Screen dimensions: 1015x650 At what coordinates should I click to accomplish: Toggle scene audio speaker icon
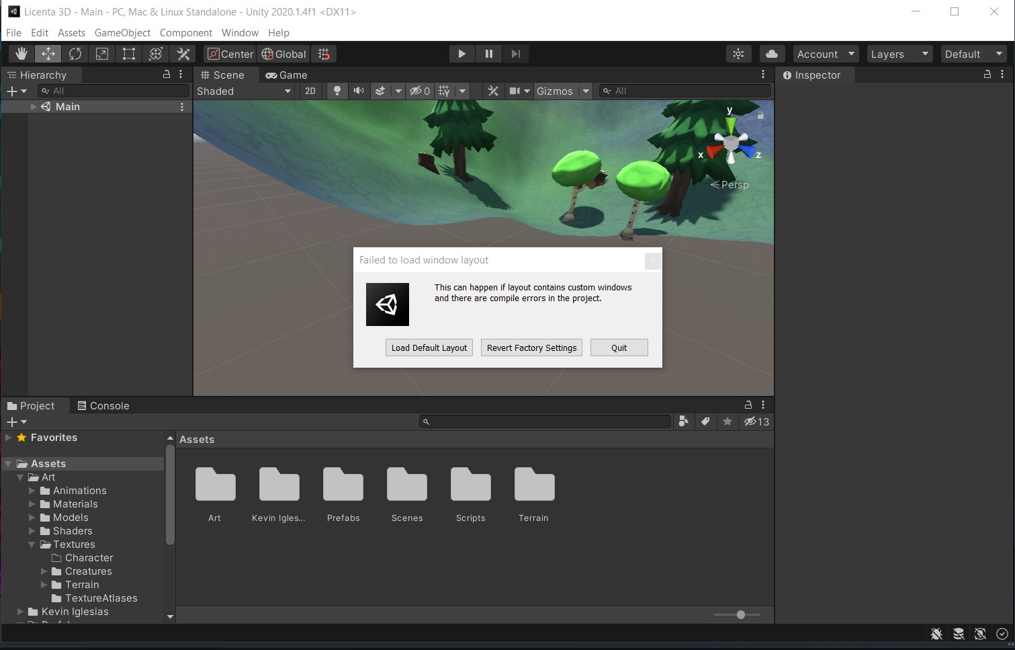(x=359, y=91)
